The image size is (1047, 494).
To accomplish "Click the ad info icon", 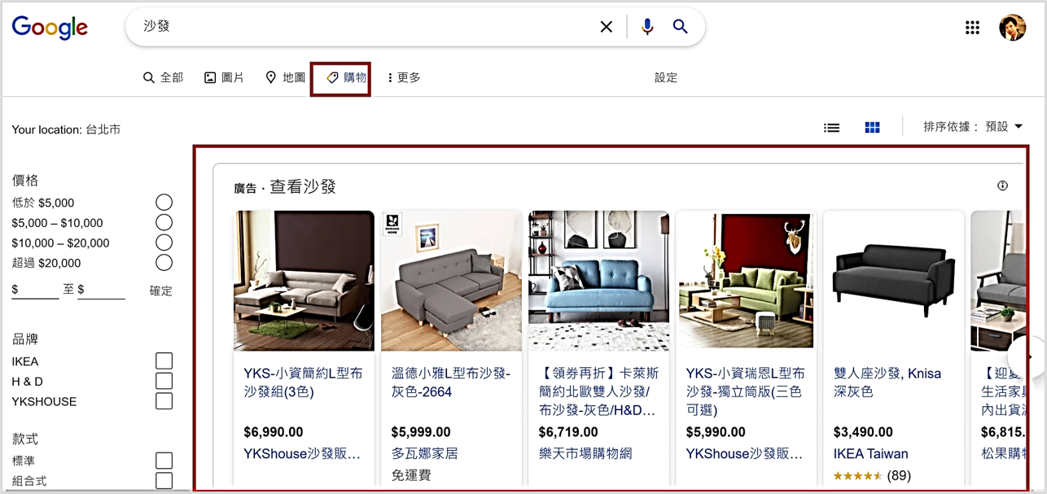I will click(1002, 186).
